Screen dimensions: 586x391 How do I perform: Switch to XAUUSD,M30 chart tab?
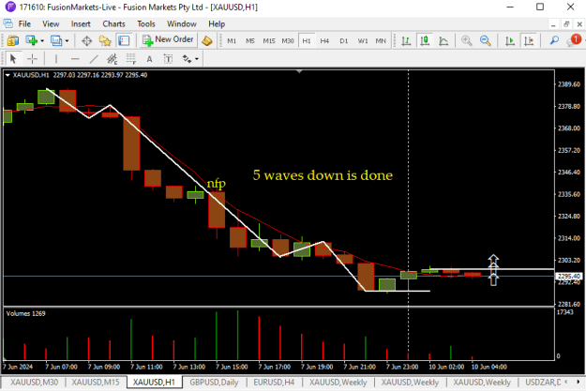pyautogui.click(x=34, y=383)
